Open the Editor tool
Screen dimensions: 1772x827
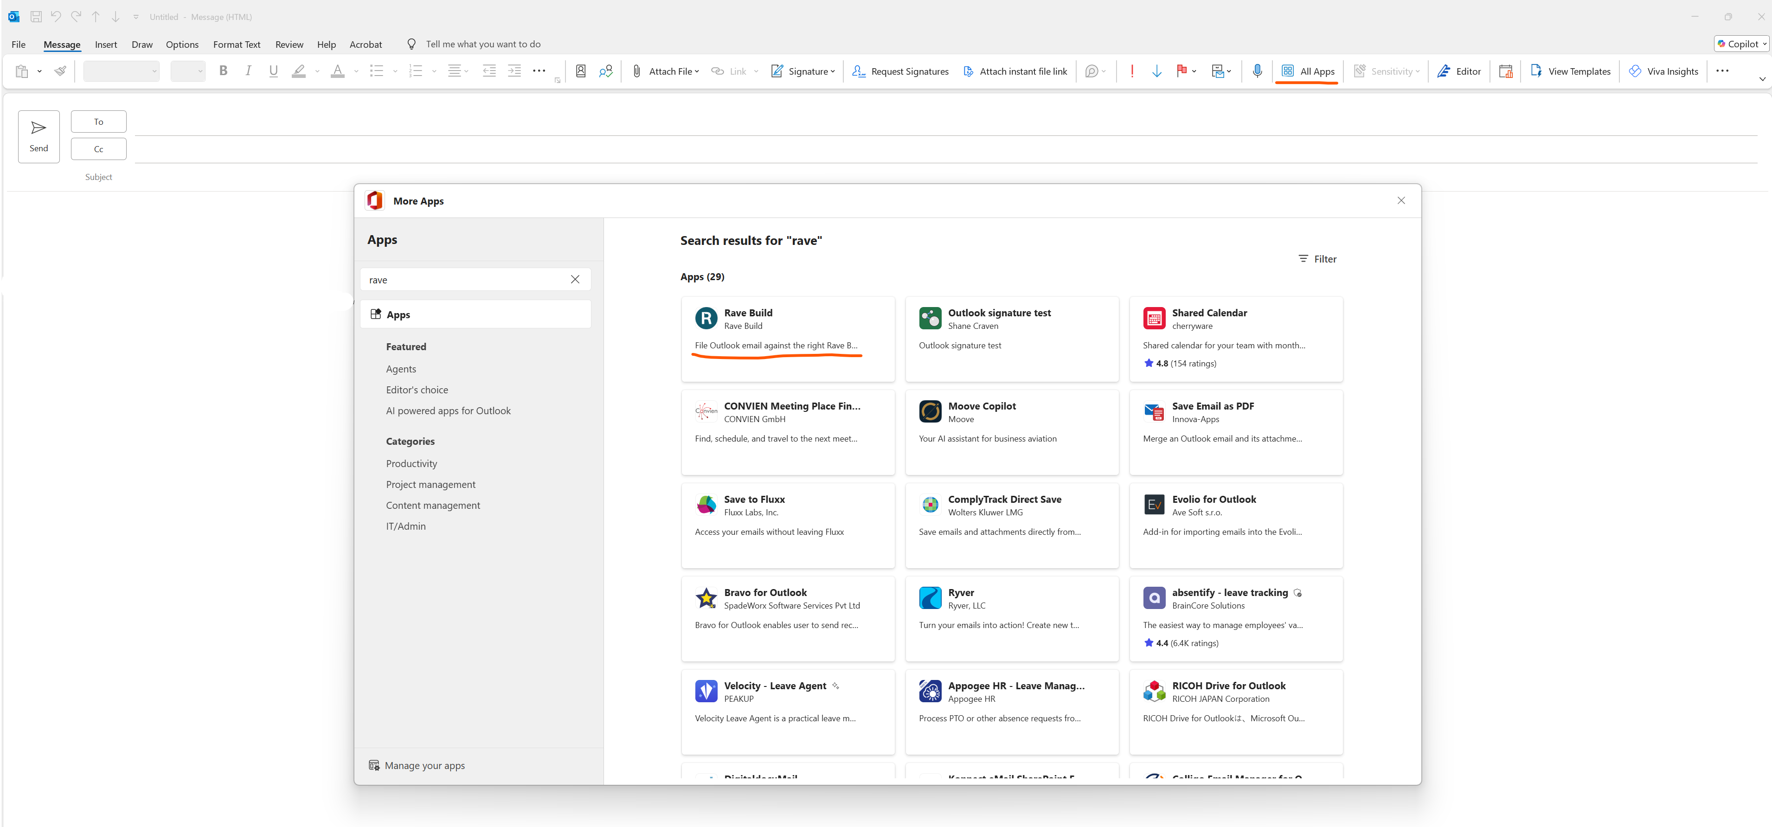tap(1459, 71)
